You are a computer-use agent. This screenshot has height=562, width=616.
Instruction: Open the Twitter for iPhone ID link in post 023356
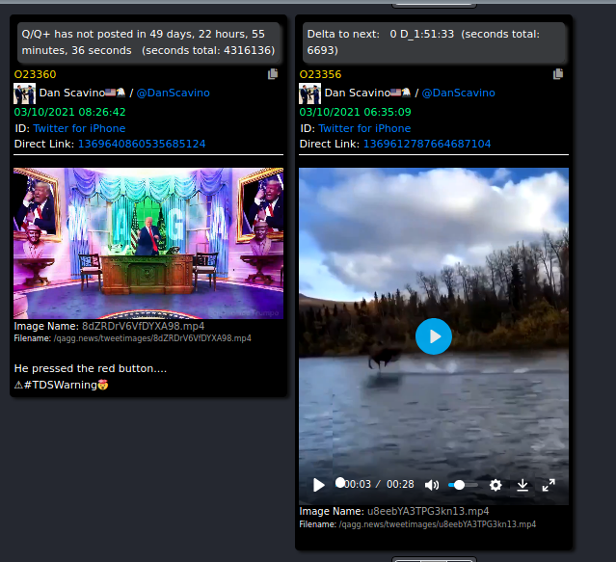(364, 128)
